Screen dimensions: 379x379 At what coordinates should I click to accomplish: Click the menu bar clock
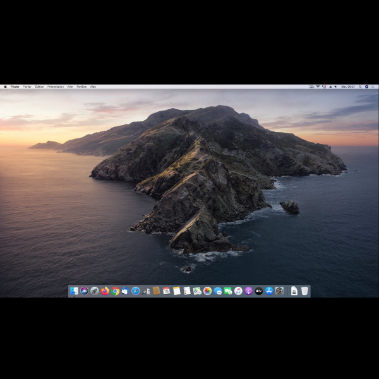pos(348,87)
